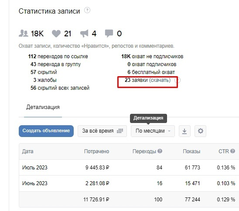Click the total 100 clicks value
Viewport: 239px width, 211px height.
pyautogui.click(x=158, y=200)
